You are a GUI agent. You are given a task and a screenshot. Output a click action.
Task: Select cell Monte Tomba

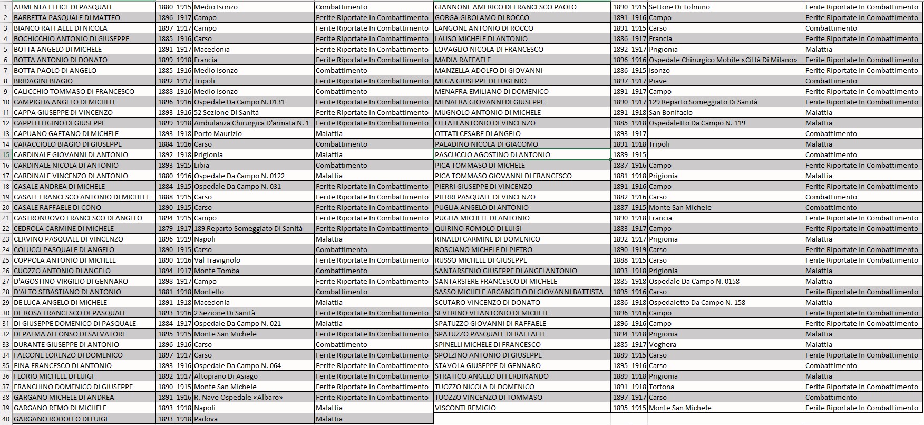click(x=254, y=271)
